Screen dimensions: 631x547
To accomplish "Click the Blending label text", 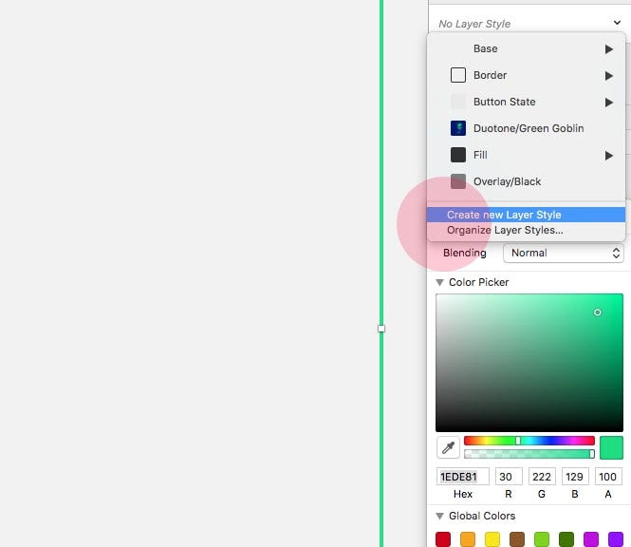I will coord(465,253).
